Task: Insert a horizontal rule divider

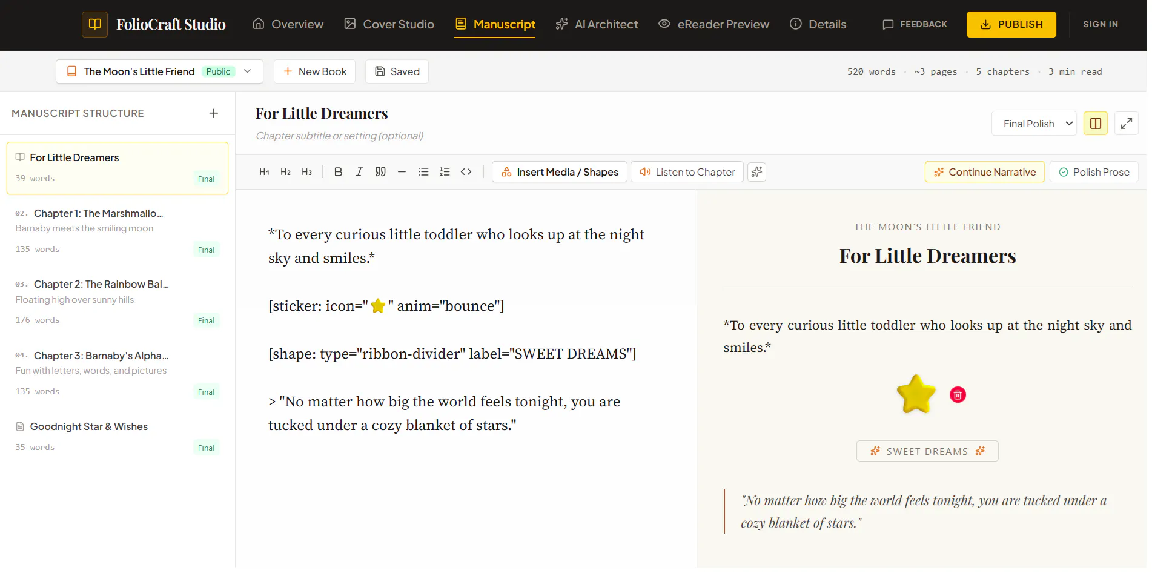Action: (x=402, y=172)
